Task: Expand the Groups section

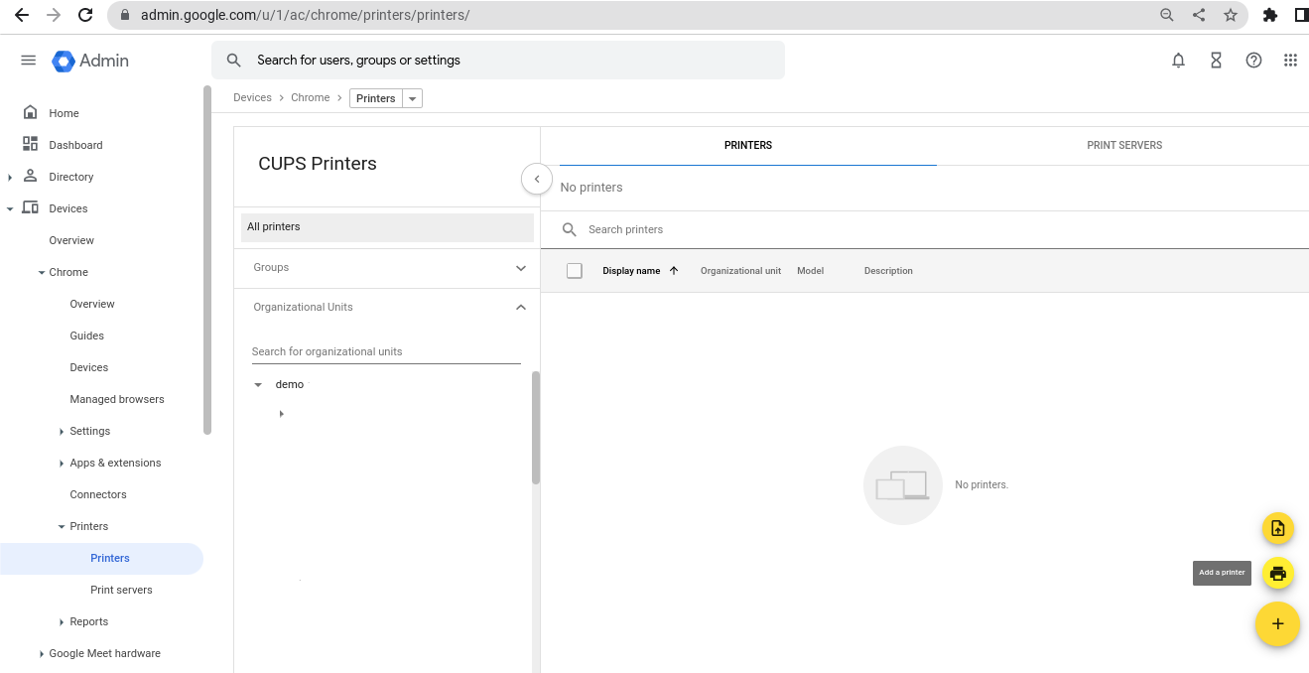Action: tap(521, 268)
